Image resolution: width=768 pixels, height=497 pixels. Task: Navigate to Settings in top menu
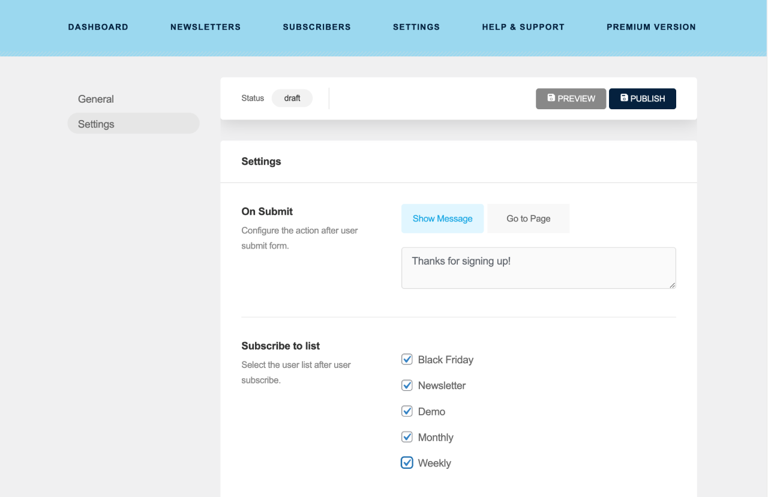[416, 27]
